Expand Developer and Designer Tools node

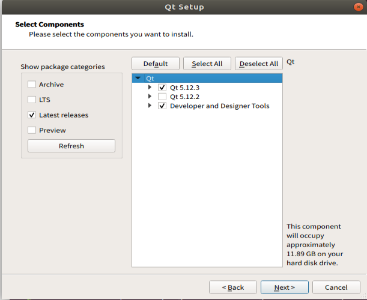[150, 106]
